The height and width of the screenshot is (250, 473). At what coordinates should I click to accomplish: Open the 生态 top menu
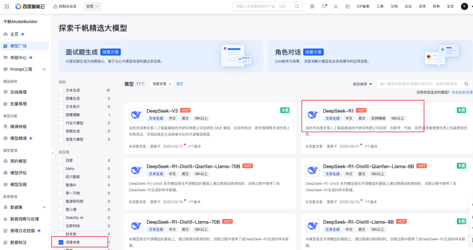[450, 6]
